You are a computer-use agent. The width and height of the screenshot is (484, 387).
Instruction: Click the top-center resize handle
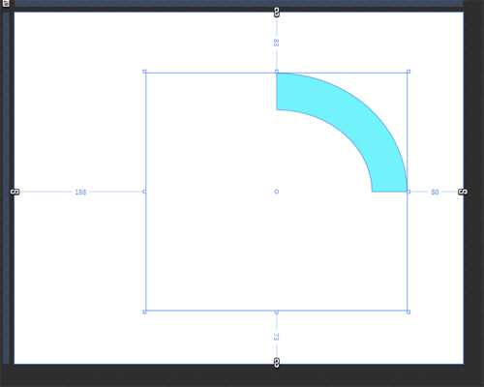coord(277,72)
